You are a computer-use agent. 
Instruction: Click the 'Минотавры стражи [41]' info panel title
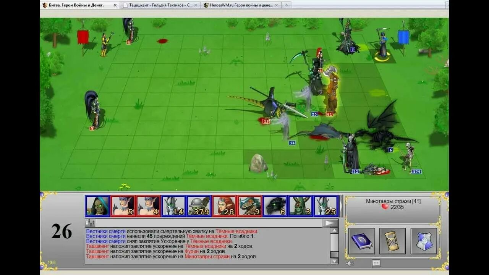pos(393,201)
